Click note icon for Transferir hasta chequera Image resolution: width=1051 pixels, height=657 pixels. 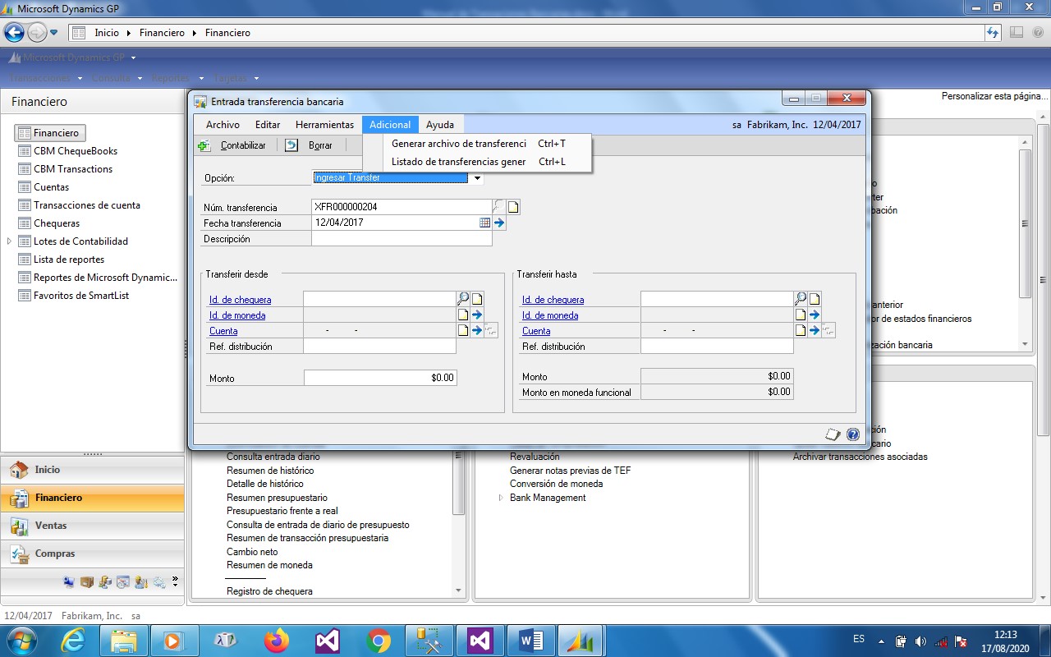[x=815, y=299]
